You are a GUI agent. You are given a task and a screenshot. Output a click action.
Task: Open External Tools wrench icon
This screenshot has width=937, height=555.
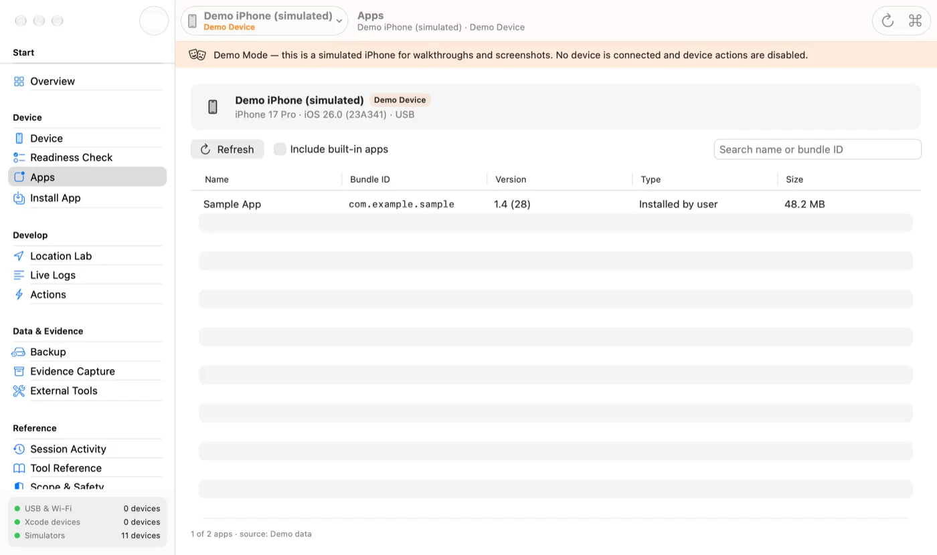point(19,391)
